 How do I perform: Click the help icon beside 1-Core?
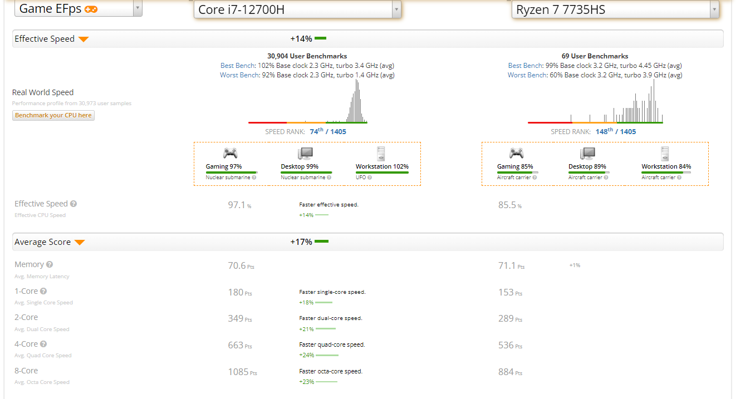(43, 291)
